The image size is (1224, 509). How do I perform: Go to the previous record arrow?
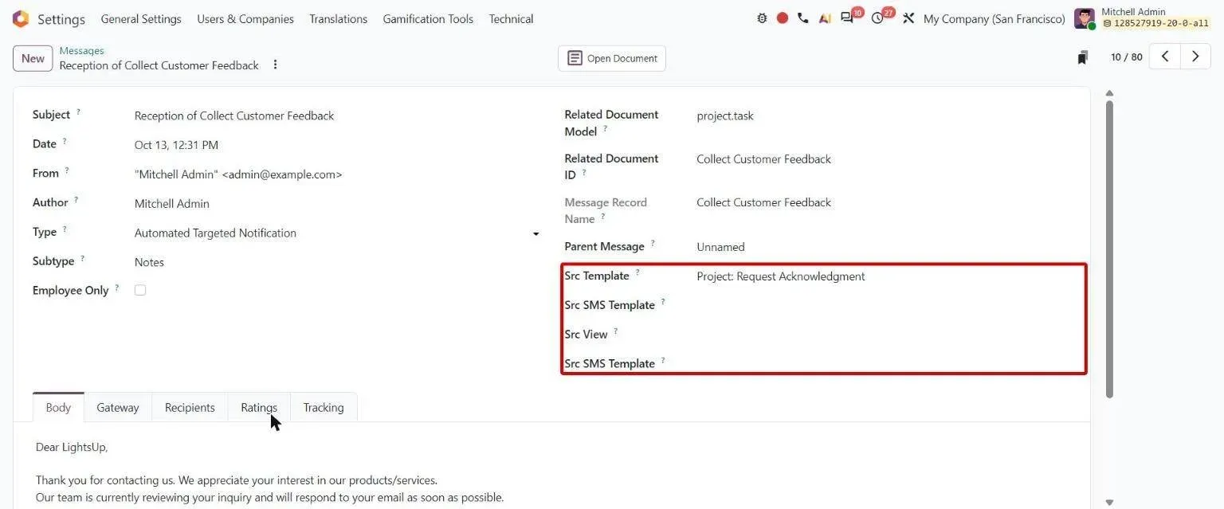pos(1165,57)
